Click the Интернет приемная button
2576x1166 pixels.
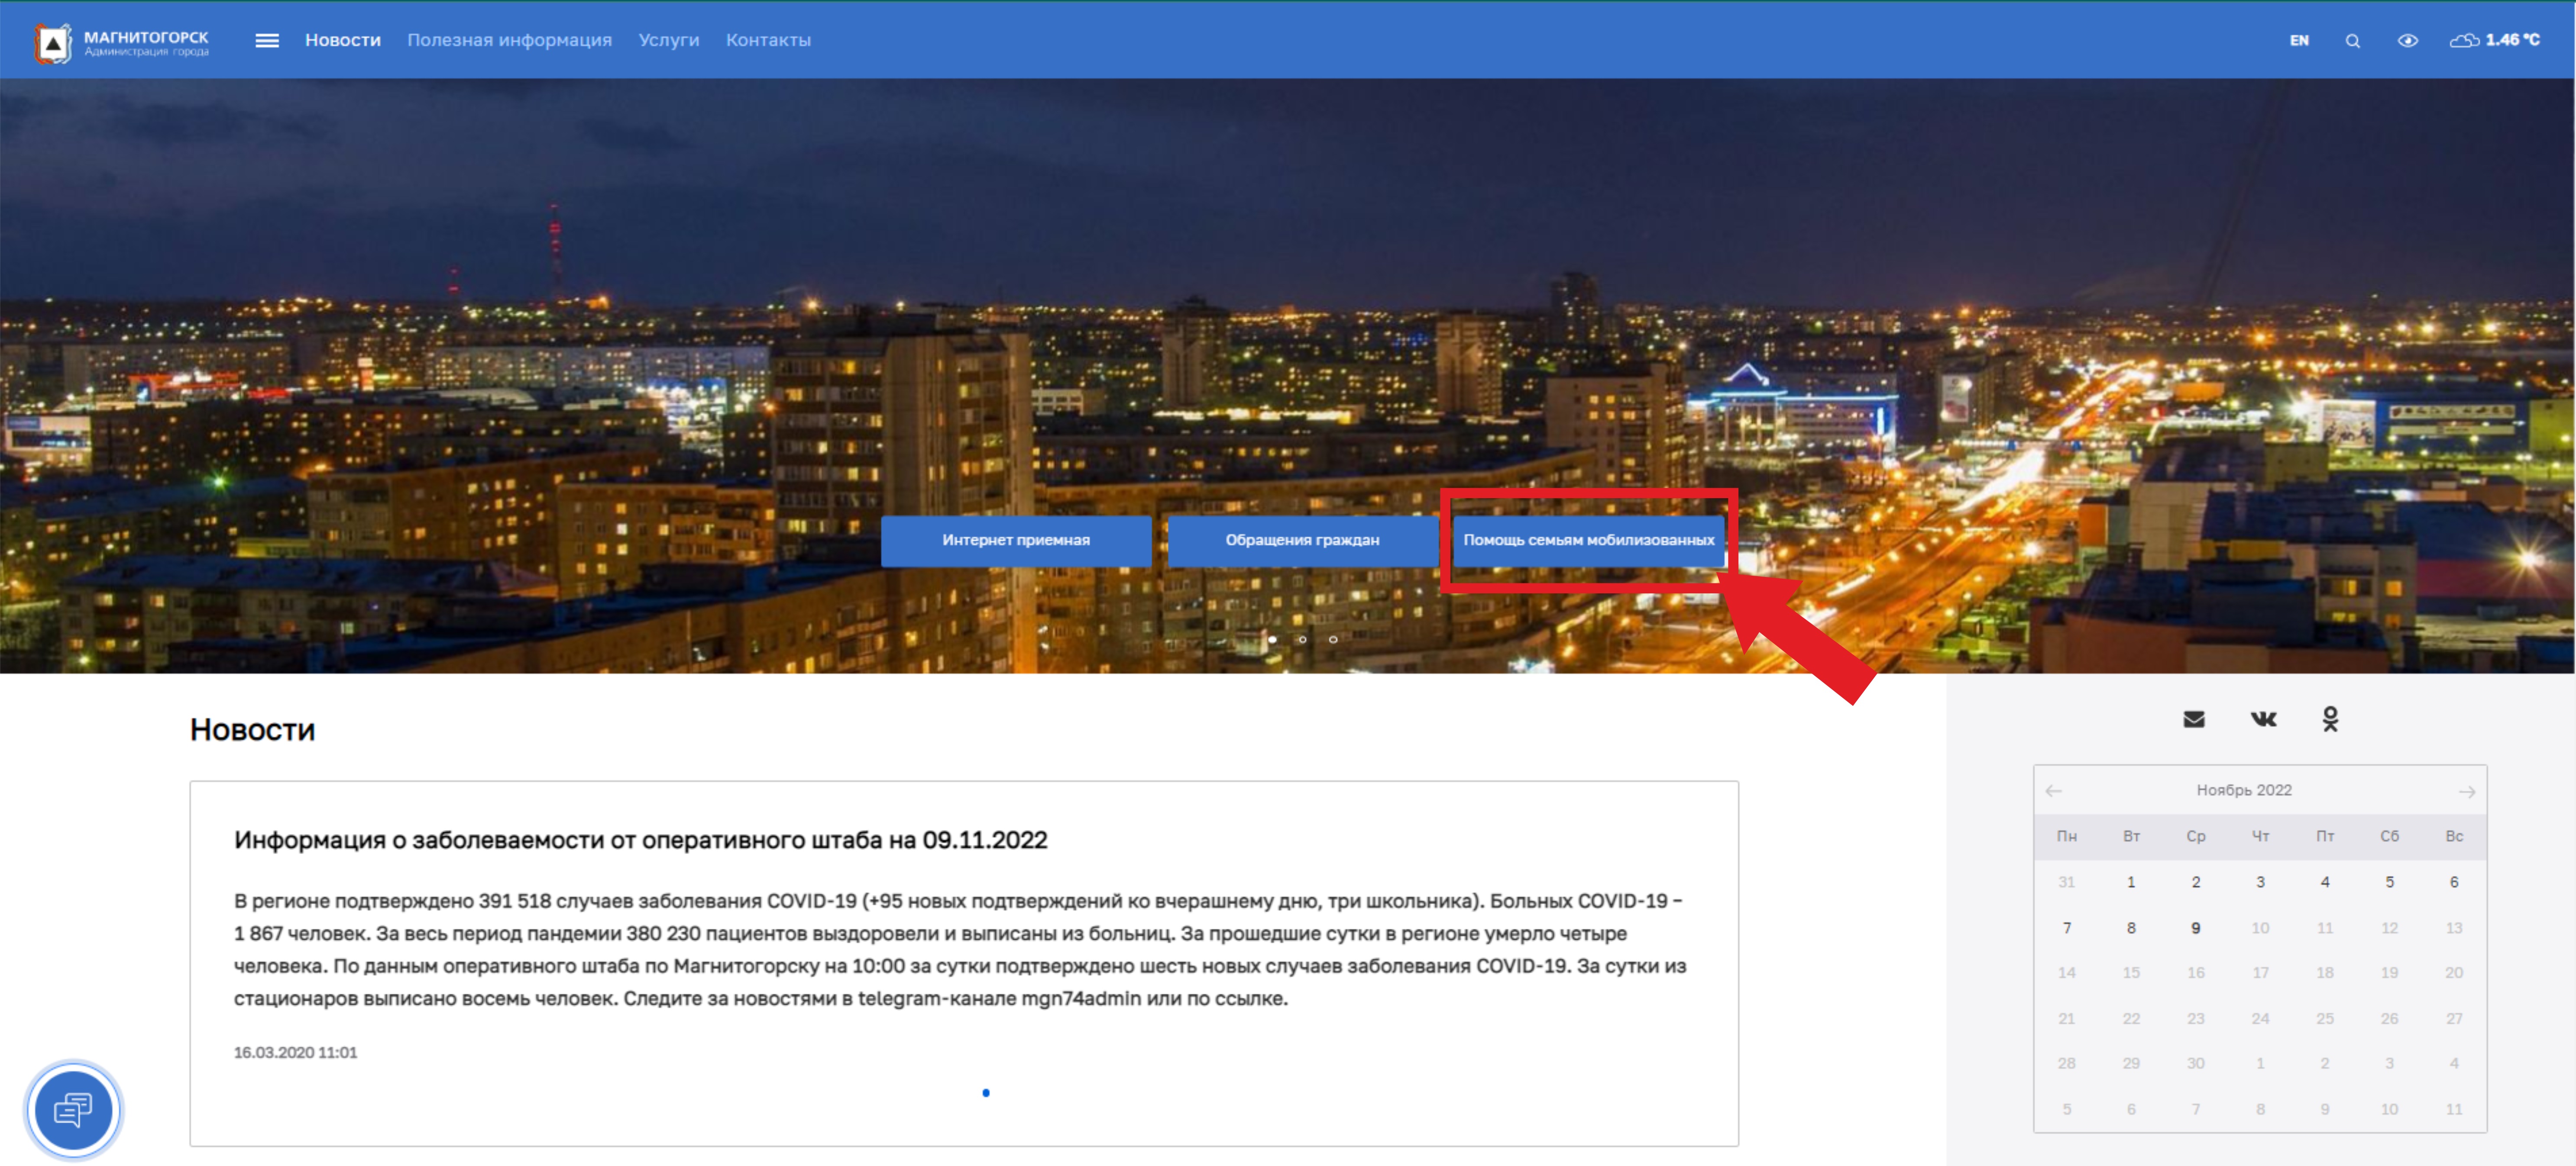[1016, 541]
